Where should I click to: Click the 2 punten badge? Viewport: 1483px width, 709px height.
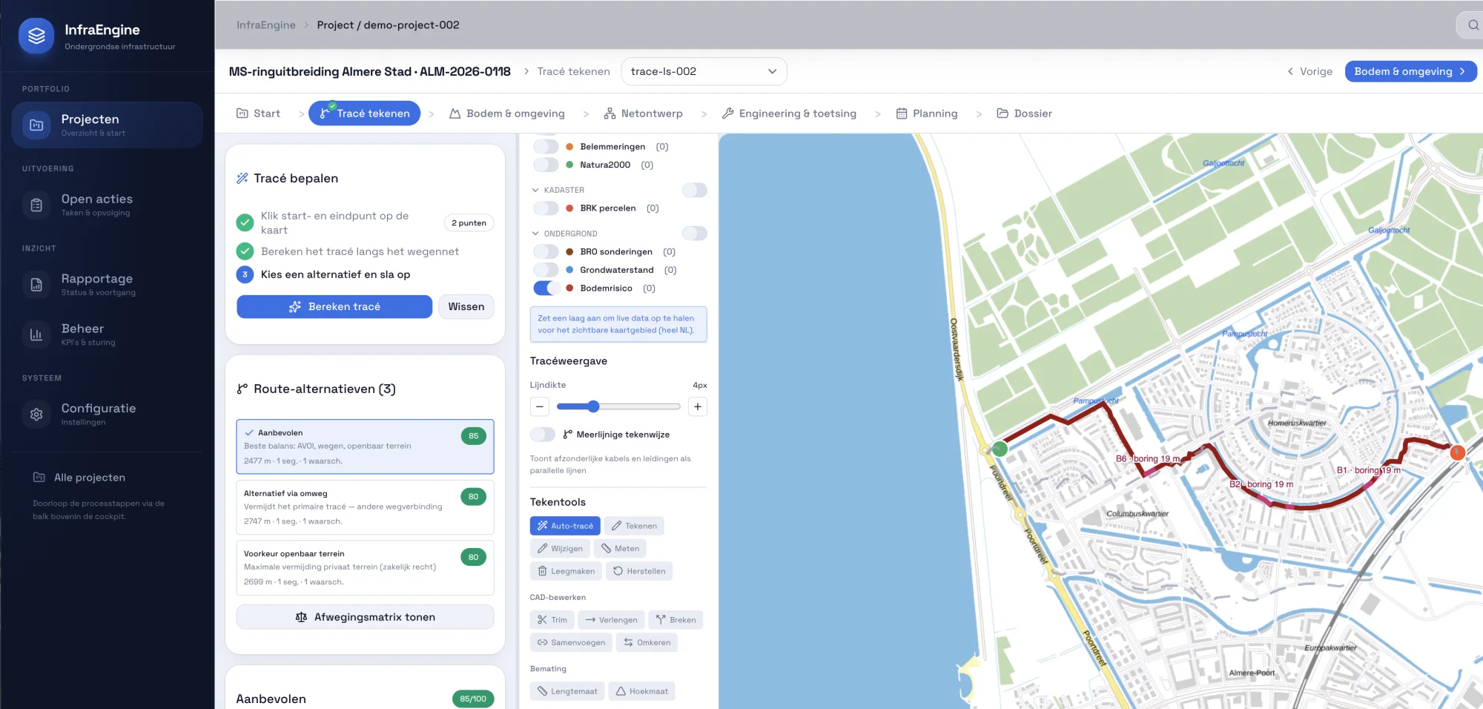(469, 223)
